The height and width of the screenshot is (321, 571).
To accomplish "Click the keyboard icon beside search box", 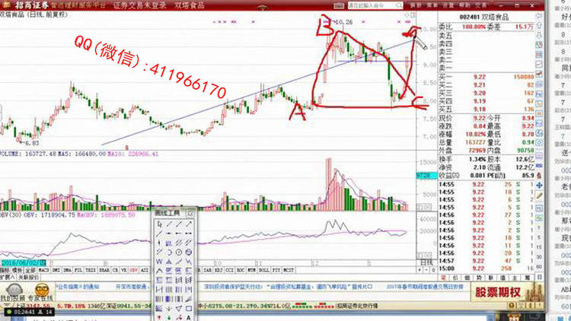I will (x=338, y=5).
